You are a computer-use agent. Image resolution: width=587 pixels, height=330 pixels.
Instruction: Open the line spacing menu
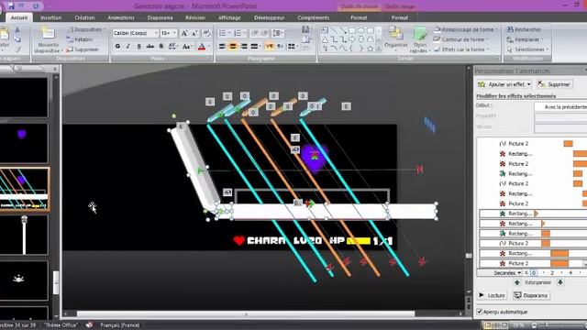[278, 33]
